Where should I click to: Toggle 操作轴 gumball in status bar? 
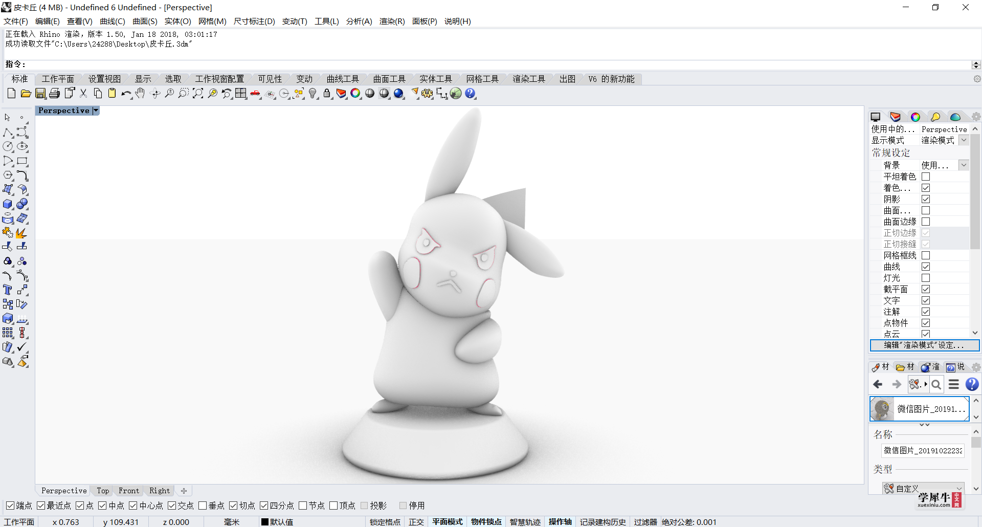(x=560, y=522)
